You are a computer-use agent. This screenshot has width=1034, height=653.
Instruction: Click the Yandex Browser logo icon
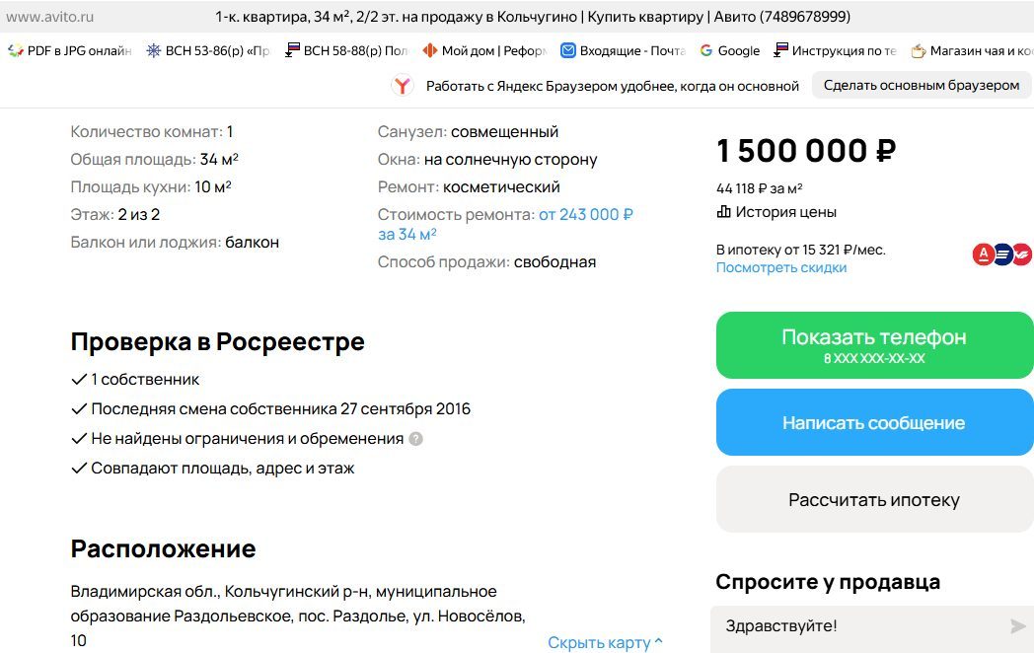[402, 86]
